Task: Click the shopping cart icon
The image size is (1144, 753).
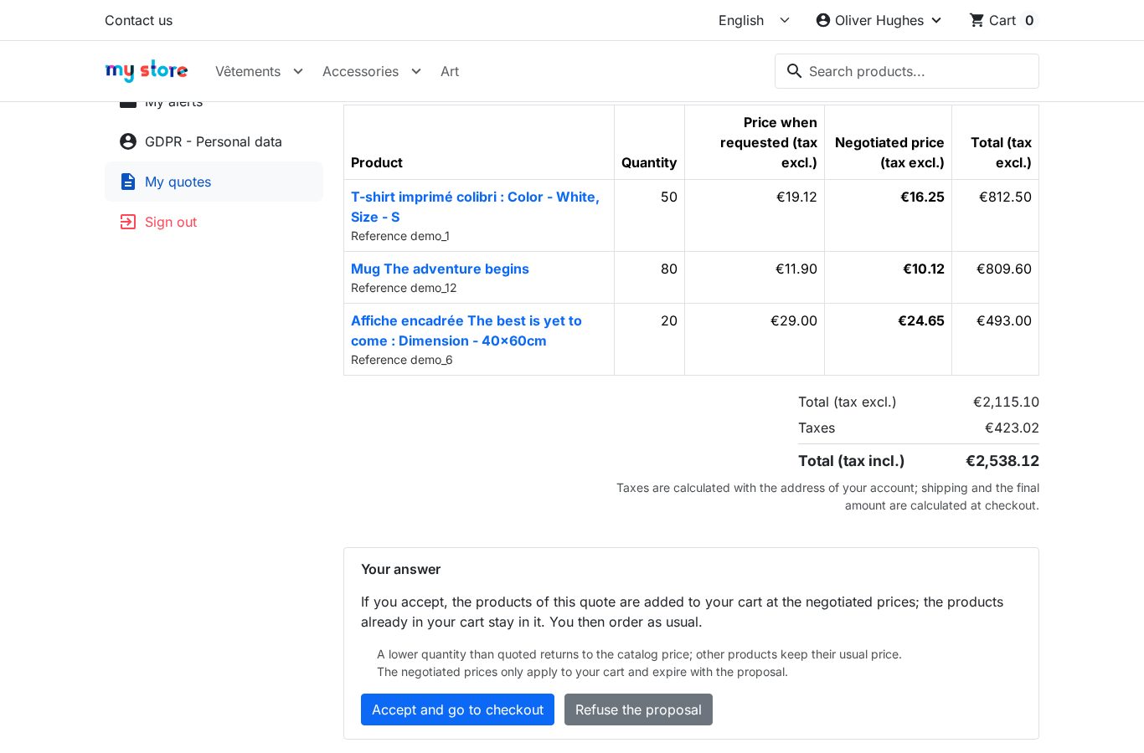Action: point(977,20)
